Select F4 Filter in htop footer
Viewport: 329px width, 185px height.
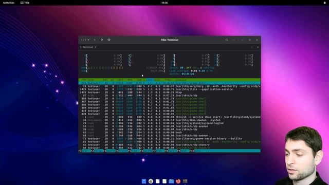pyautogui.click(x=122, y=151)
